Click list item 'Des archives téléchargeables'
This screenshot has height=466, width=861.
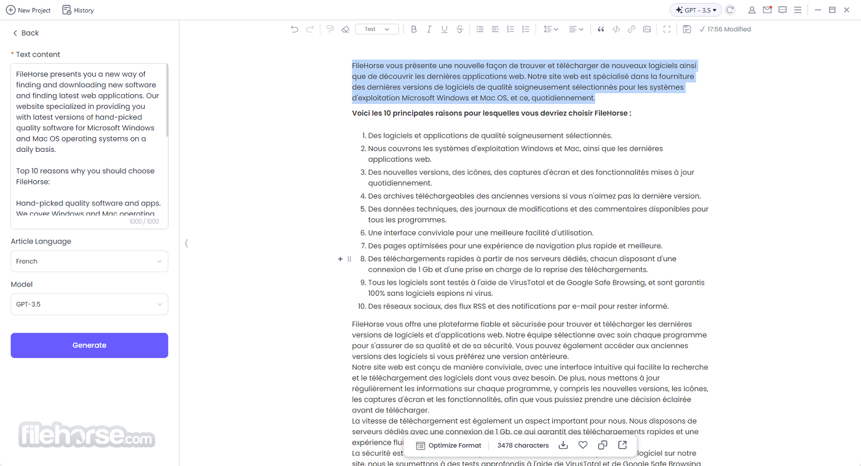click(x=534, y=196)
